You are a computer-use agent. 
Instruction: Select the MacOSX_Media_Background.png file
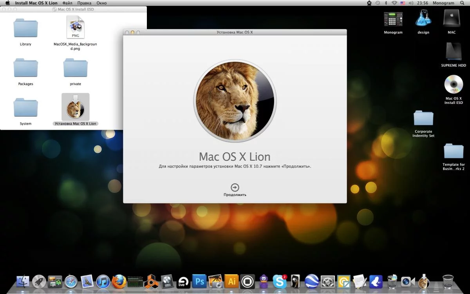(x=75, y=27)
